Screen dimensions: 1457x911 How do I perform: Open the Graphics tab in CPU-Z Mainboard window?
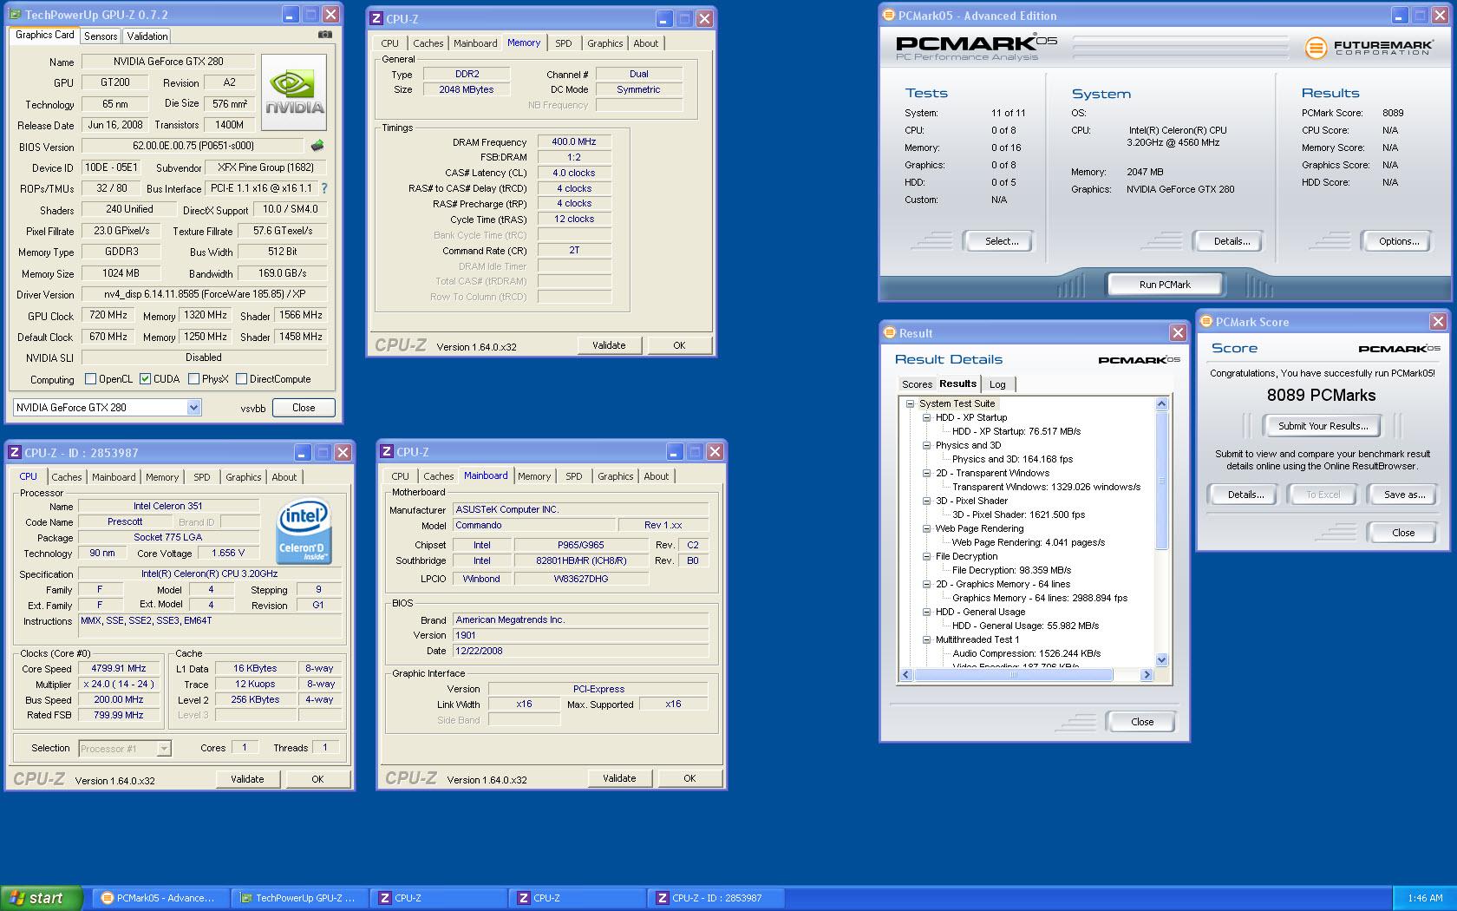click(x=616, y=476)
